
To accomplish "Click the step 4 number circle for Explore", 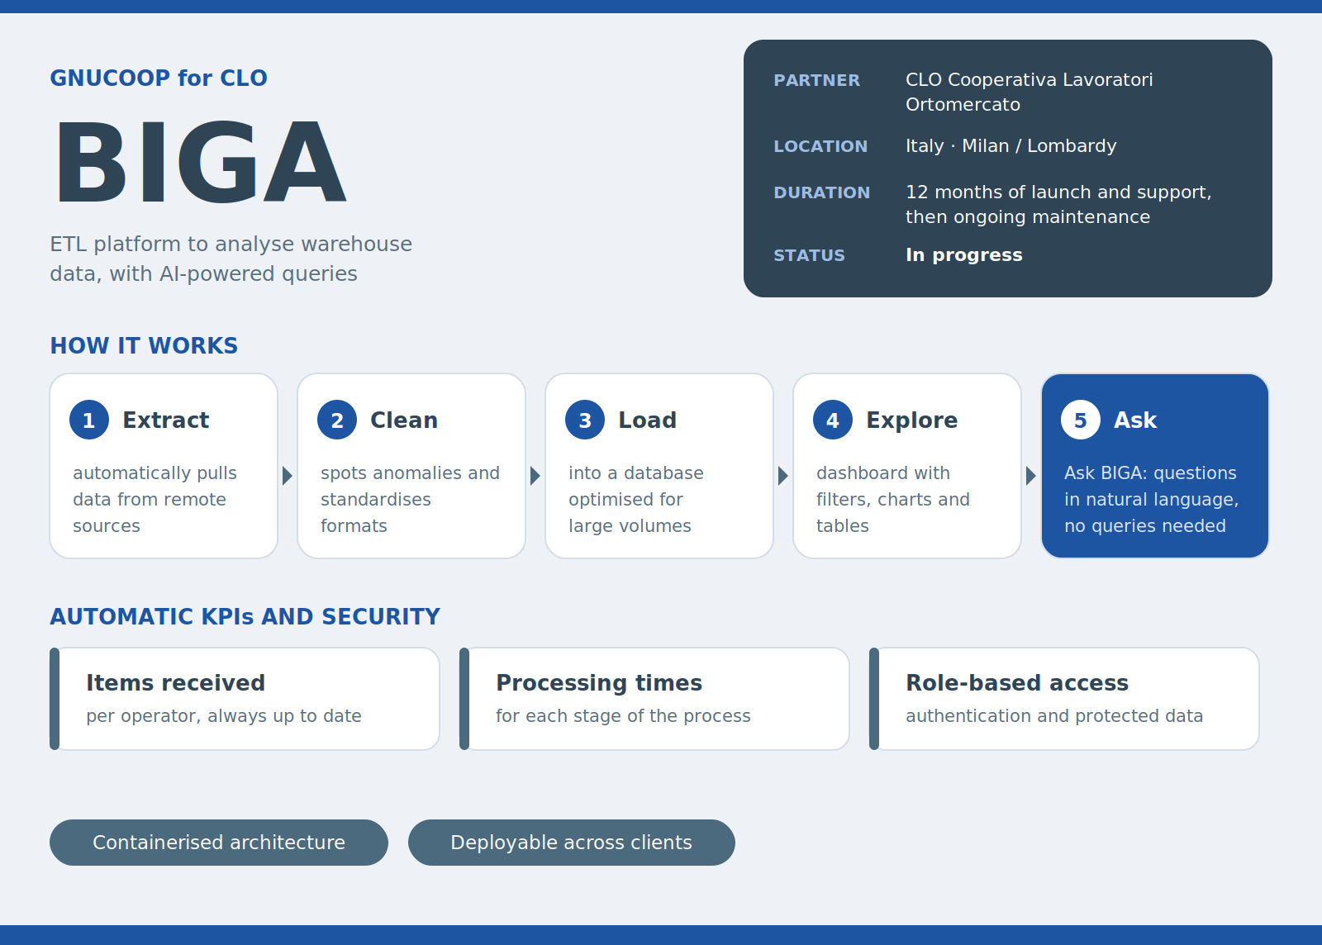I will coord(833,420).
